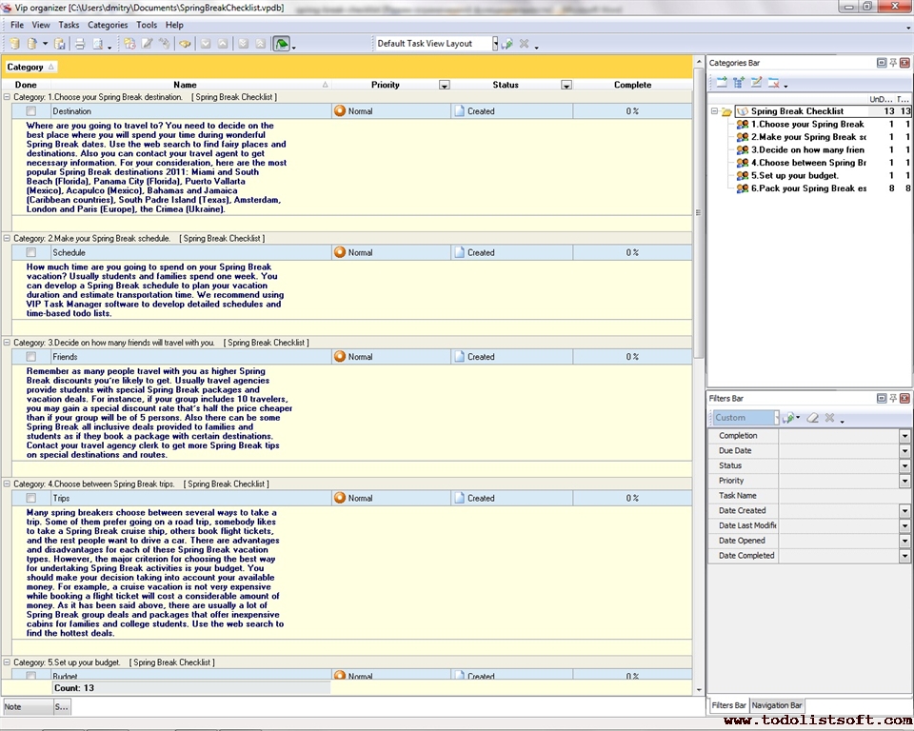
Task: Click the Category grouping button
Action: [x=30, y=67]
